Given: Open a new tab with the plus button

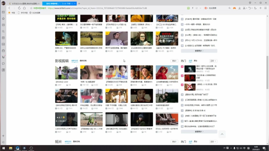Looking at the screenshot, I should (x=79, y=3).
